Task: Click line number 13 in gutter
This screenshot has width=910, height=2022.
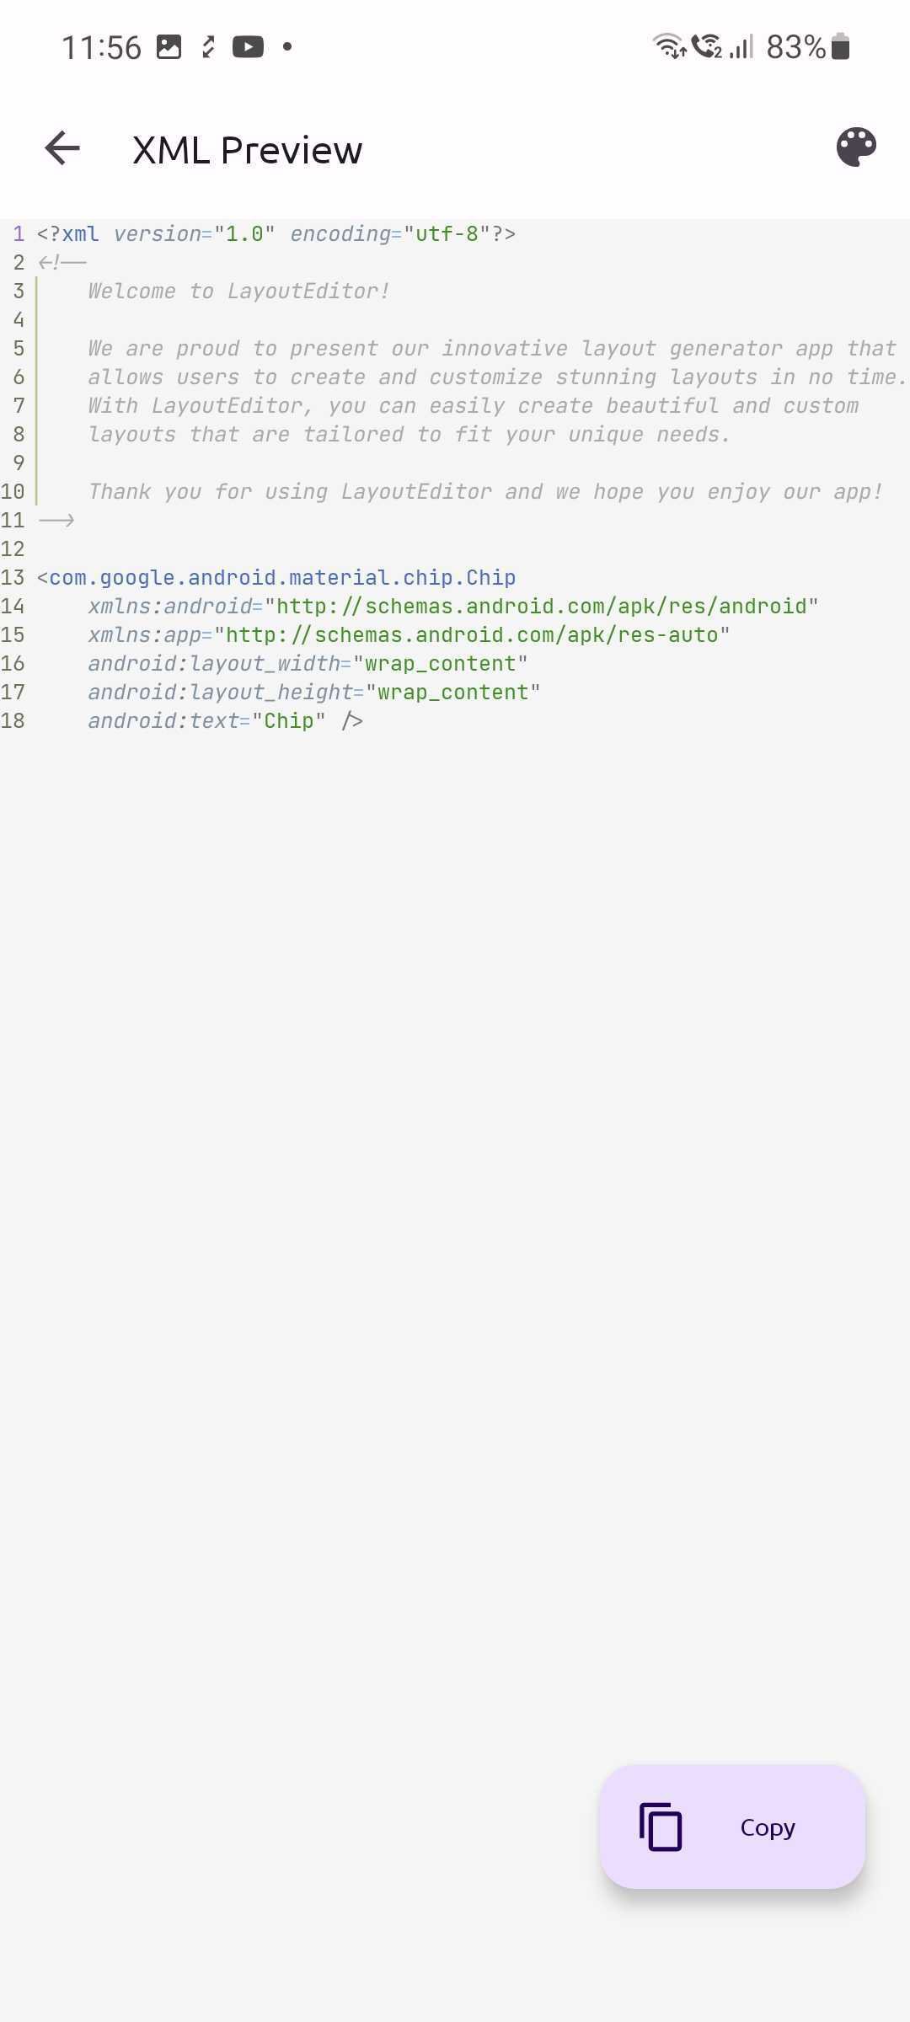Action: [13, 578]
